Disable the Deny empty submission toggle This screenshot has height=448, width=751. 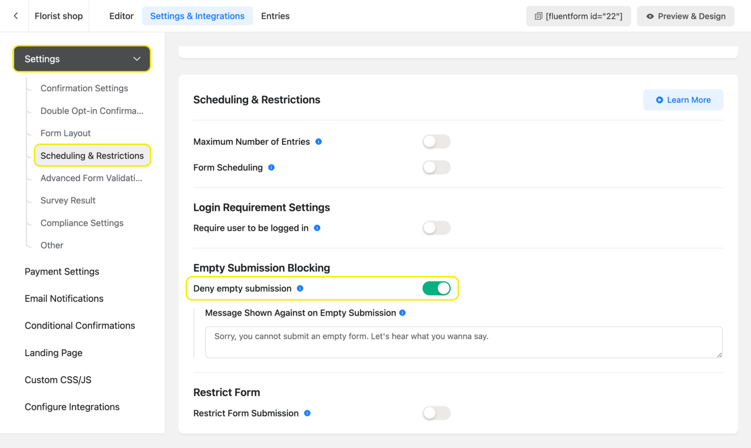point(437,288)
